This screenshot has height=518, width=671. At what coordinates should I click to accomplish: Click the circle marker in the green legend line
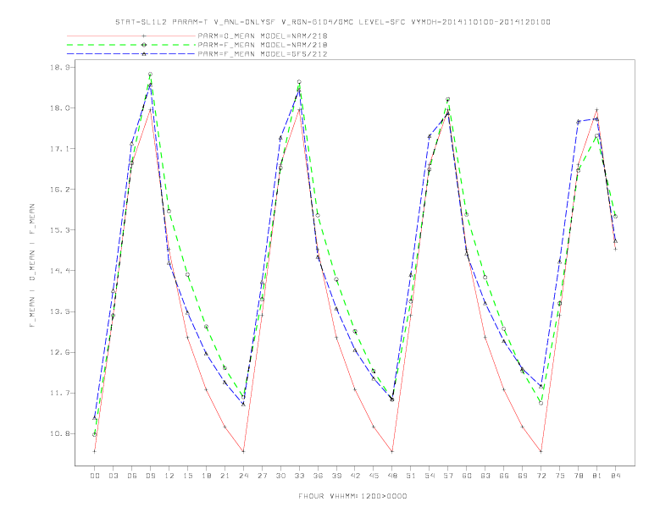pyautogui.click(x=144, y=45)
